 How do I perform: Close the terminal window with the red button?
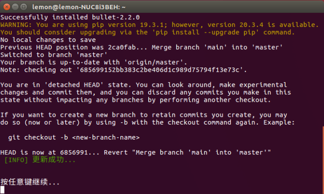pos(6,7)
